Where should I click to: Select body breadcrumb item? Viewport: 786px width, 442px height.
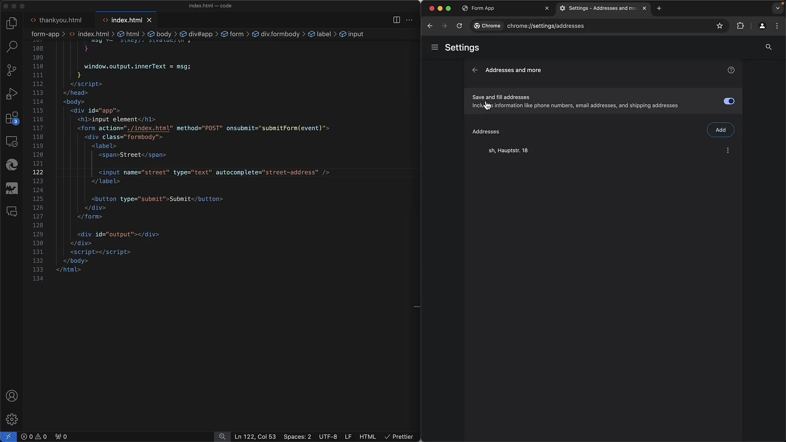tap(159, 34)
